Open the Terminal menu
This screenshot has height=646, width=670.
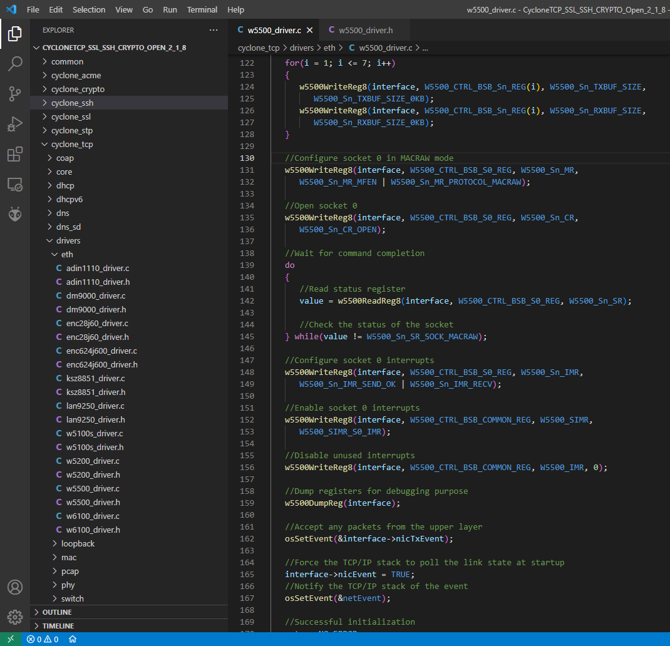click(x=202, y=9)
